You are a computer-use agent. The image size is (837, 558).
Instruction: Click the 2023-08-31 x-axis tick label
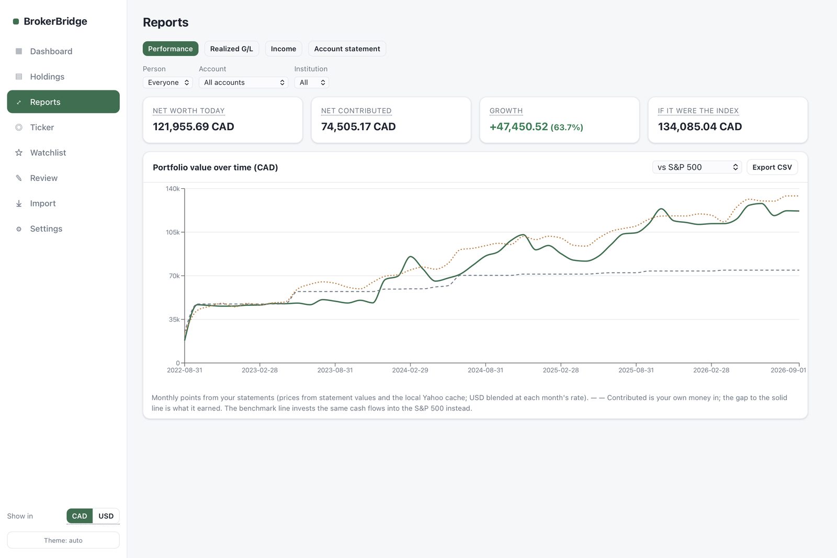pos(335,370)
